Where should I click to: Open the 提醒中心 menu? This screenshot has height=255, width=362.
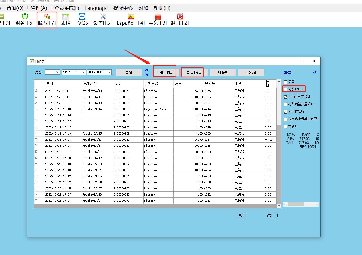123,8
